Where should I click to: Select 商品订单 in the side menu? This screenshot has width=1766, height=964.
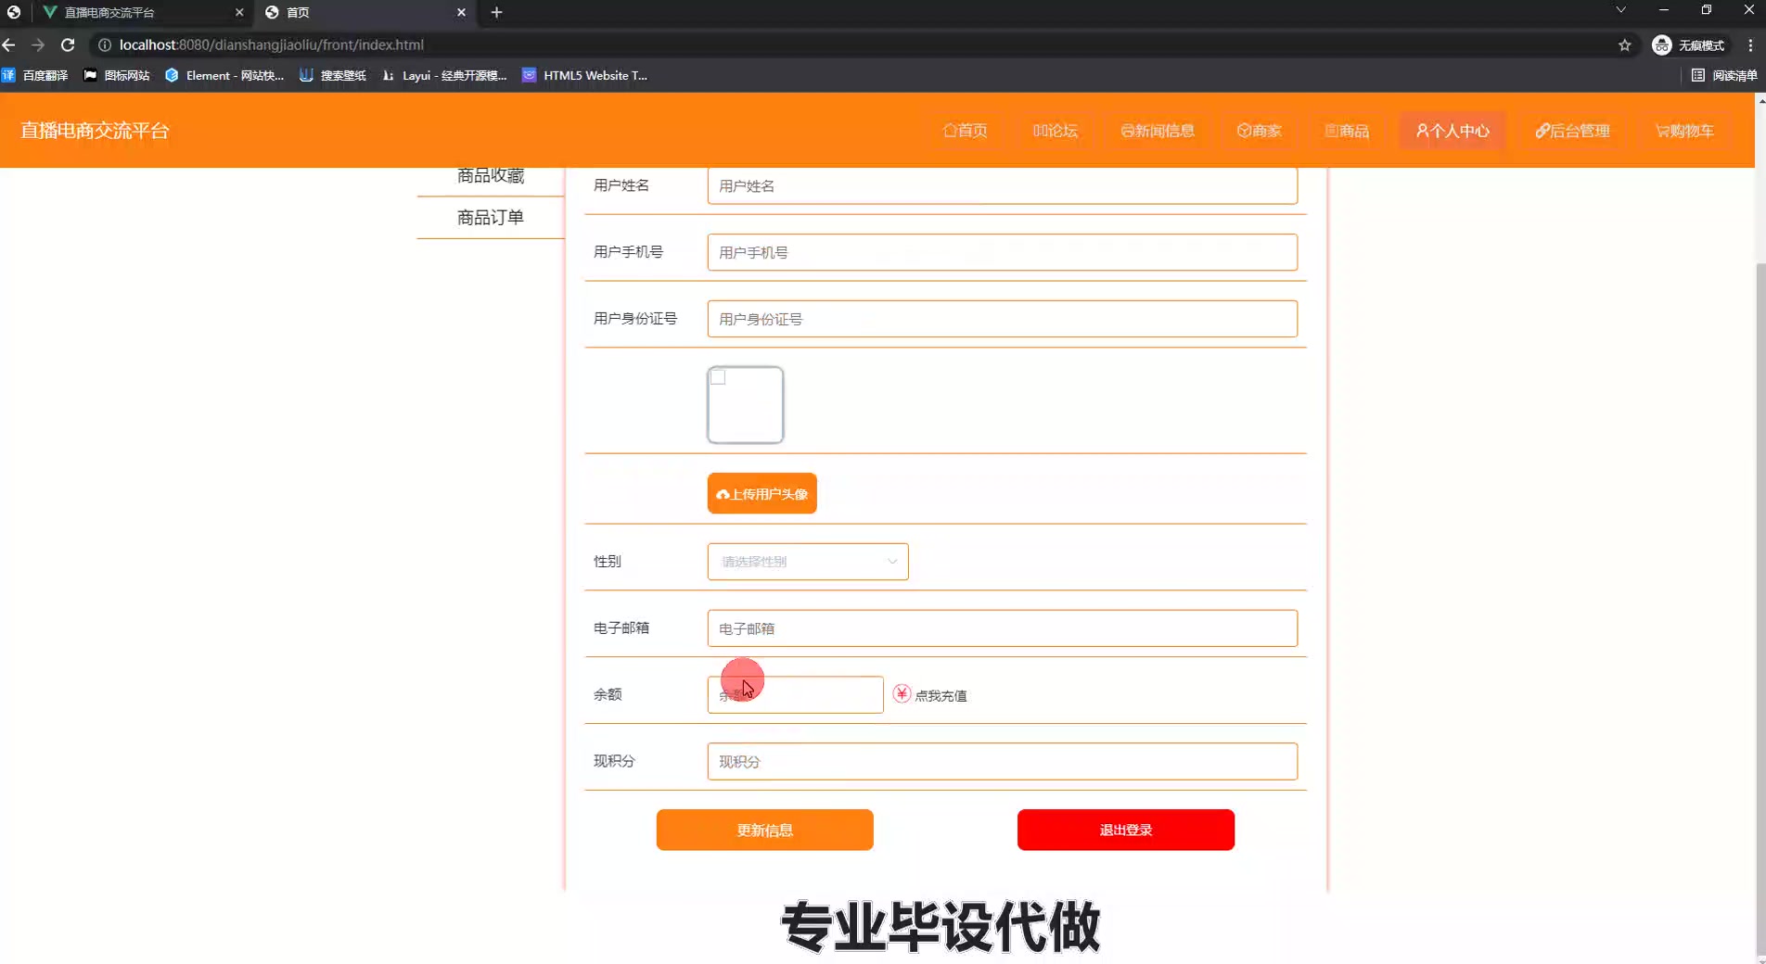(491, 218)
